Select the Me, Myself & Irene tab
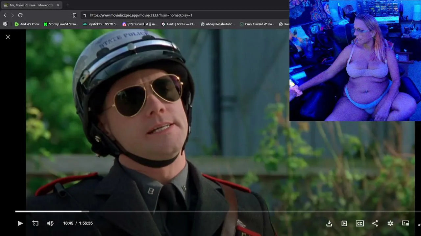421x236 pixels. [x=31, y=5]
